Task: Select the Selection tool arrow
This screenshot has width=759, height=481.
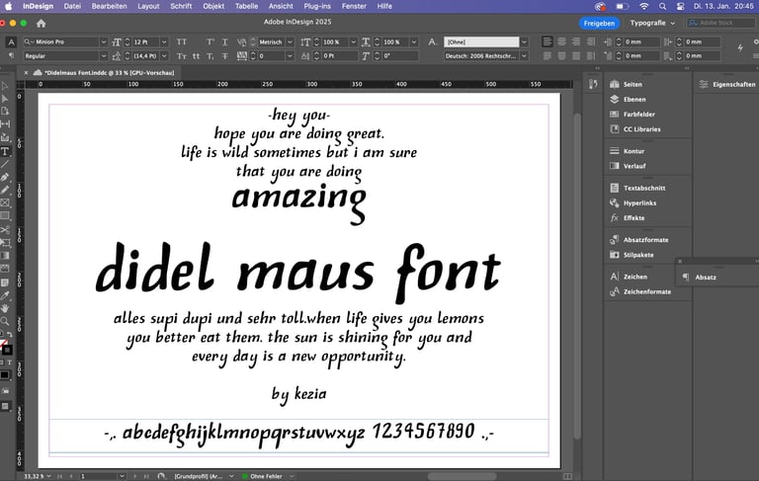Action: pos(5,86)
